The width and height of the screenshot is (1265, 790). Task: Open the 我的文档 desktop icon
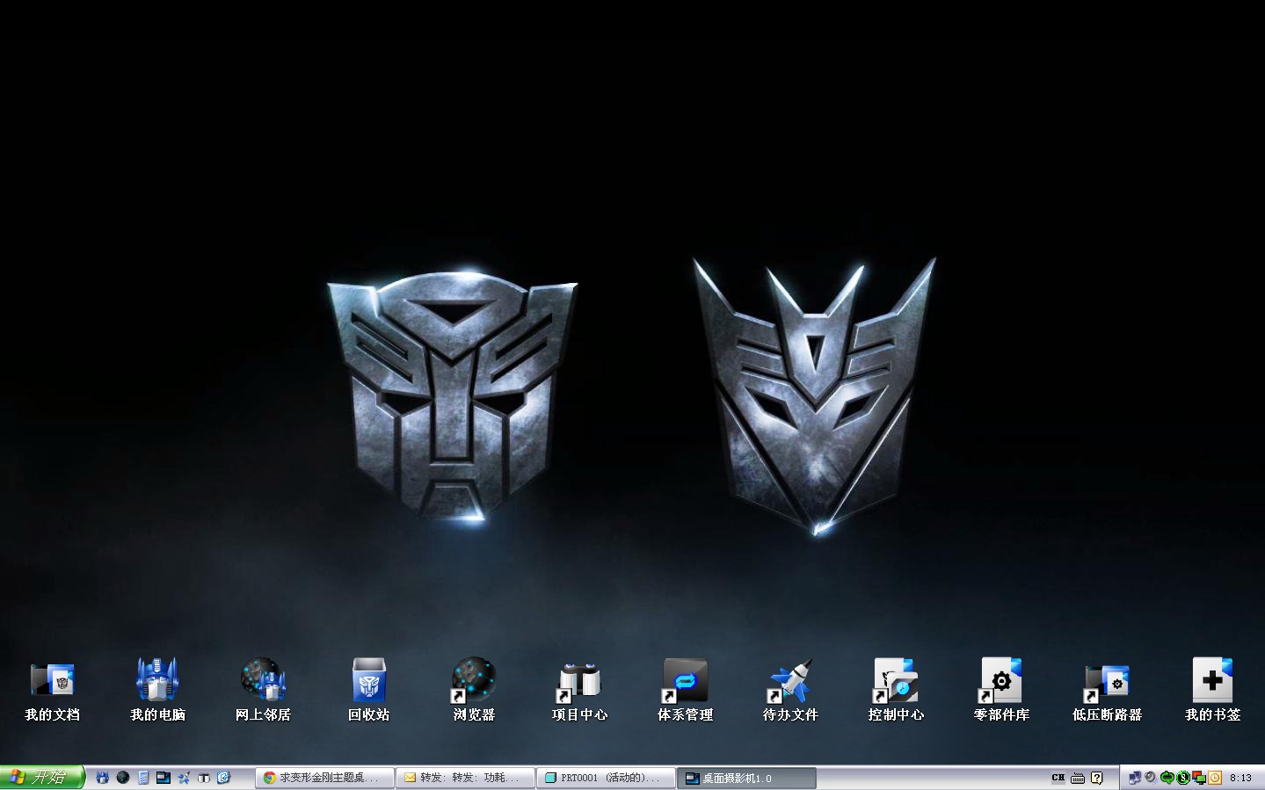click(52, 681)
